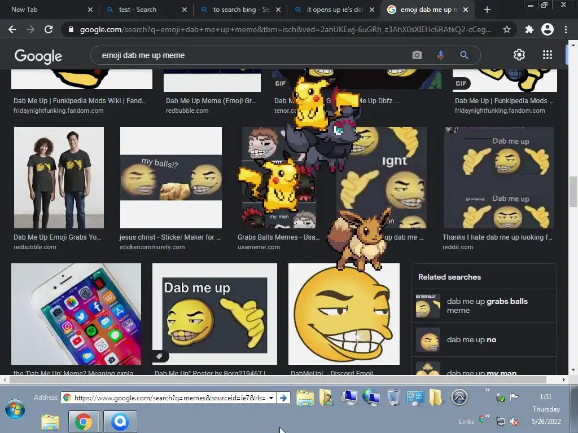Submit the search with the magnifier icon
Viewport: 578px width, 433px height.
[464, 55]
